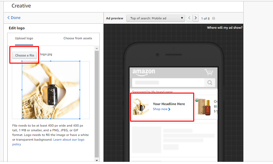
Task: Click the Creative section heading
Action: (x=21, y=6)
